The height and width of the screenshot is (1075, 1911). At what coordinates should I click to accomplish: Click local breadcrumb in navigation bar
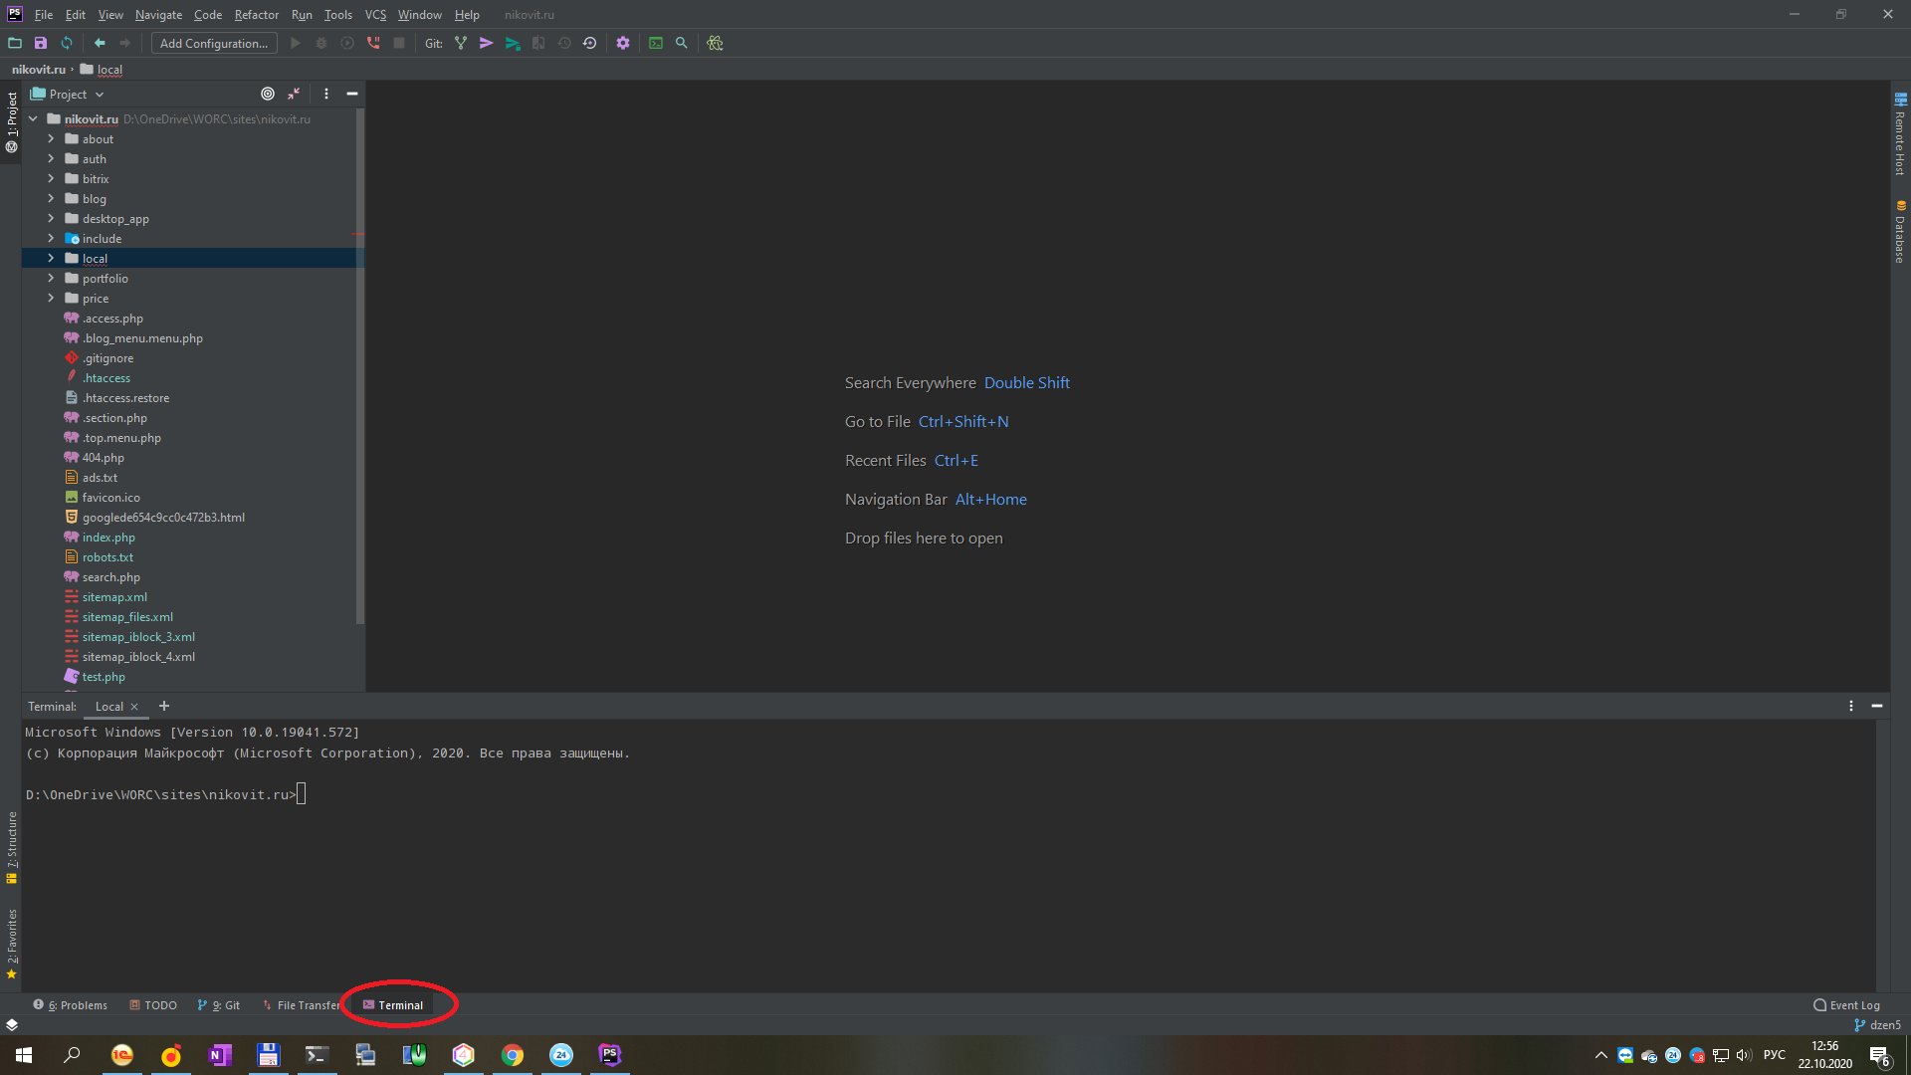tap(102, 70)
